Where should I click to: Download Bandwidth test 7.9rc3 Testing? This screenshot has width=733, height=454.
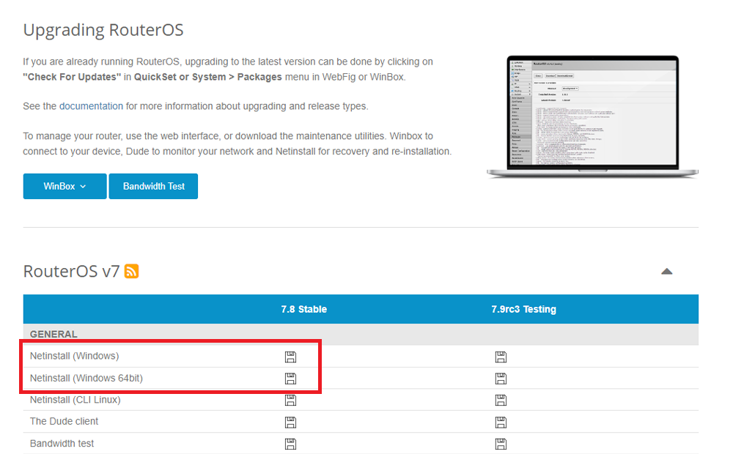pos(501,444)
